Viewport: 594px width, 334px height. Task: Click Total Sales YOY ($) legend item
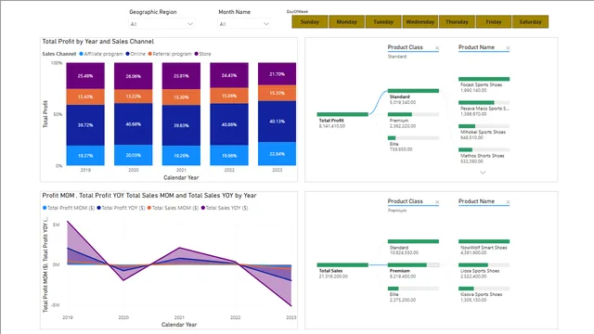click(x=225, y=208)
